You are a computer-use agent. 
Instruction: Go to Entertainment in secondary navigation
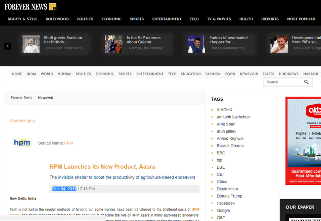click(150, 74)
